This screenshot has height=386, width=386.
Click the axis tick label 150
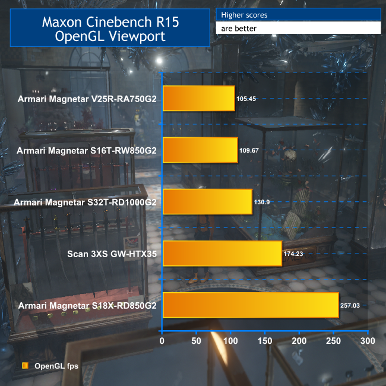[x=265, y=341]
